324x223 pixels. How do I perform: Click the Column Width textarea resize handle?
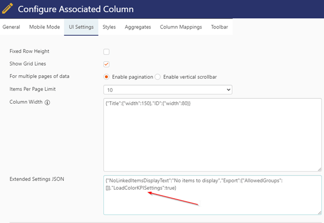tap(319, 169)
